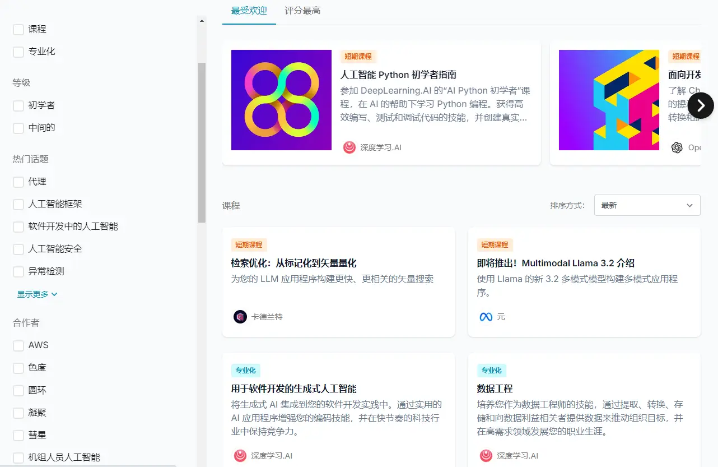Click DeepLearning.AI logo under 数据工程 course
718x467 pixels.
point(486,456)
